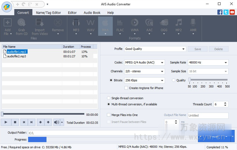This screenshot has height=150, width=237.
Task: Click the Duration column header
Action: click(71, 46)
